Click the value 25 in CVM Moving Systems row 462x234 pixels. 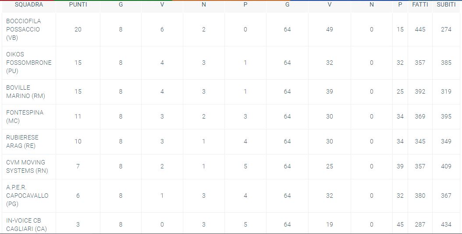point(330,166)
